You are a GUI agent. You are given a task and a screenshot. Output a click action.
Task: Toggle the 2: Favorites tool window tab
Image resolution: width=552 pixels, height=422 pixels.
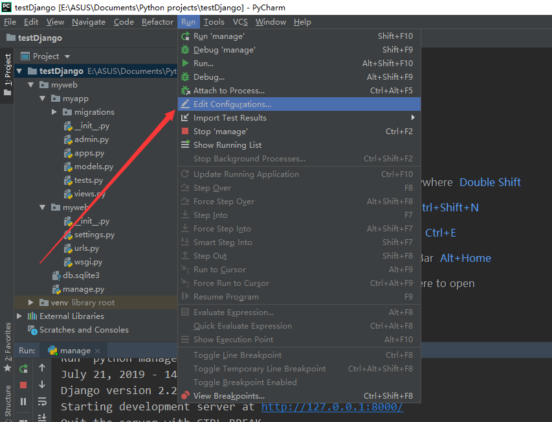(x=7, y=347)
